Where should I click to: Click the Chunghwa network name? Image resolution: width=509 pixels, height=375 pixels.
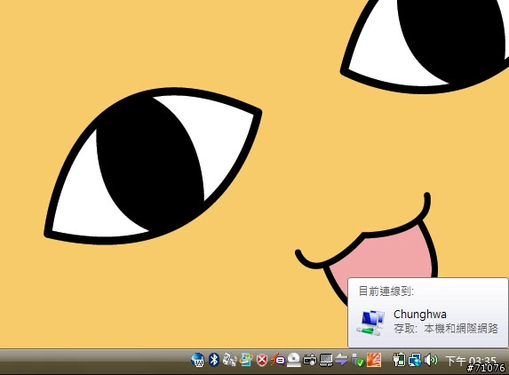420,315
